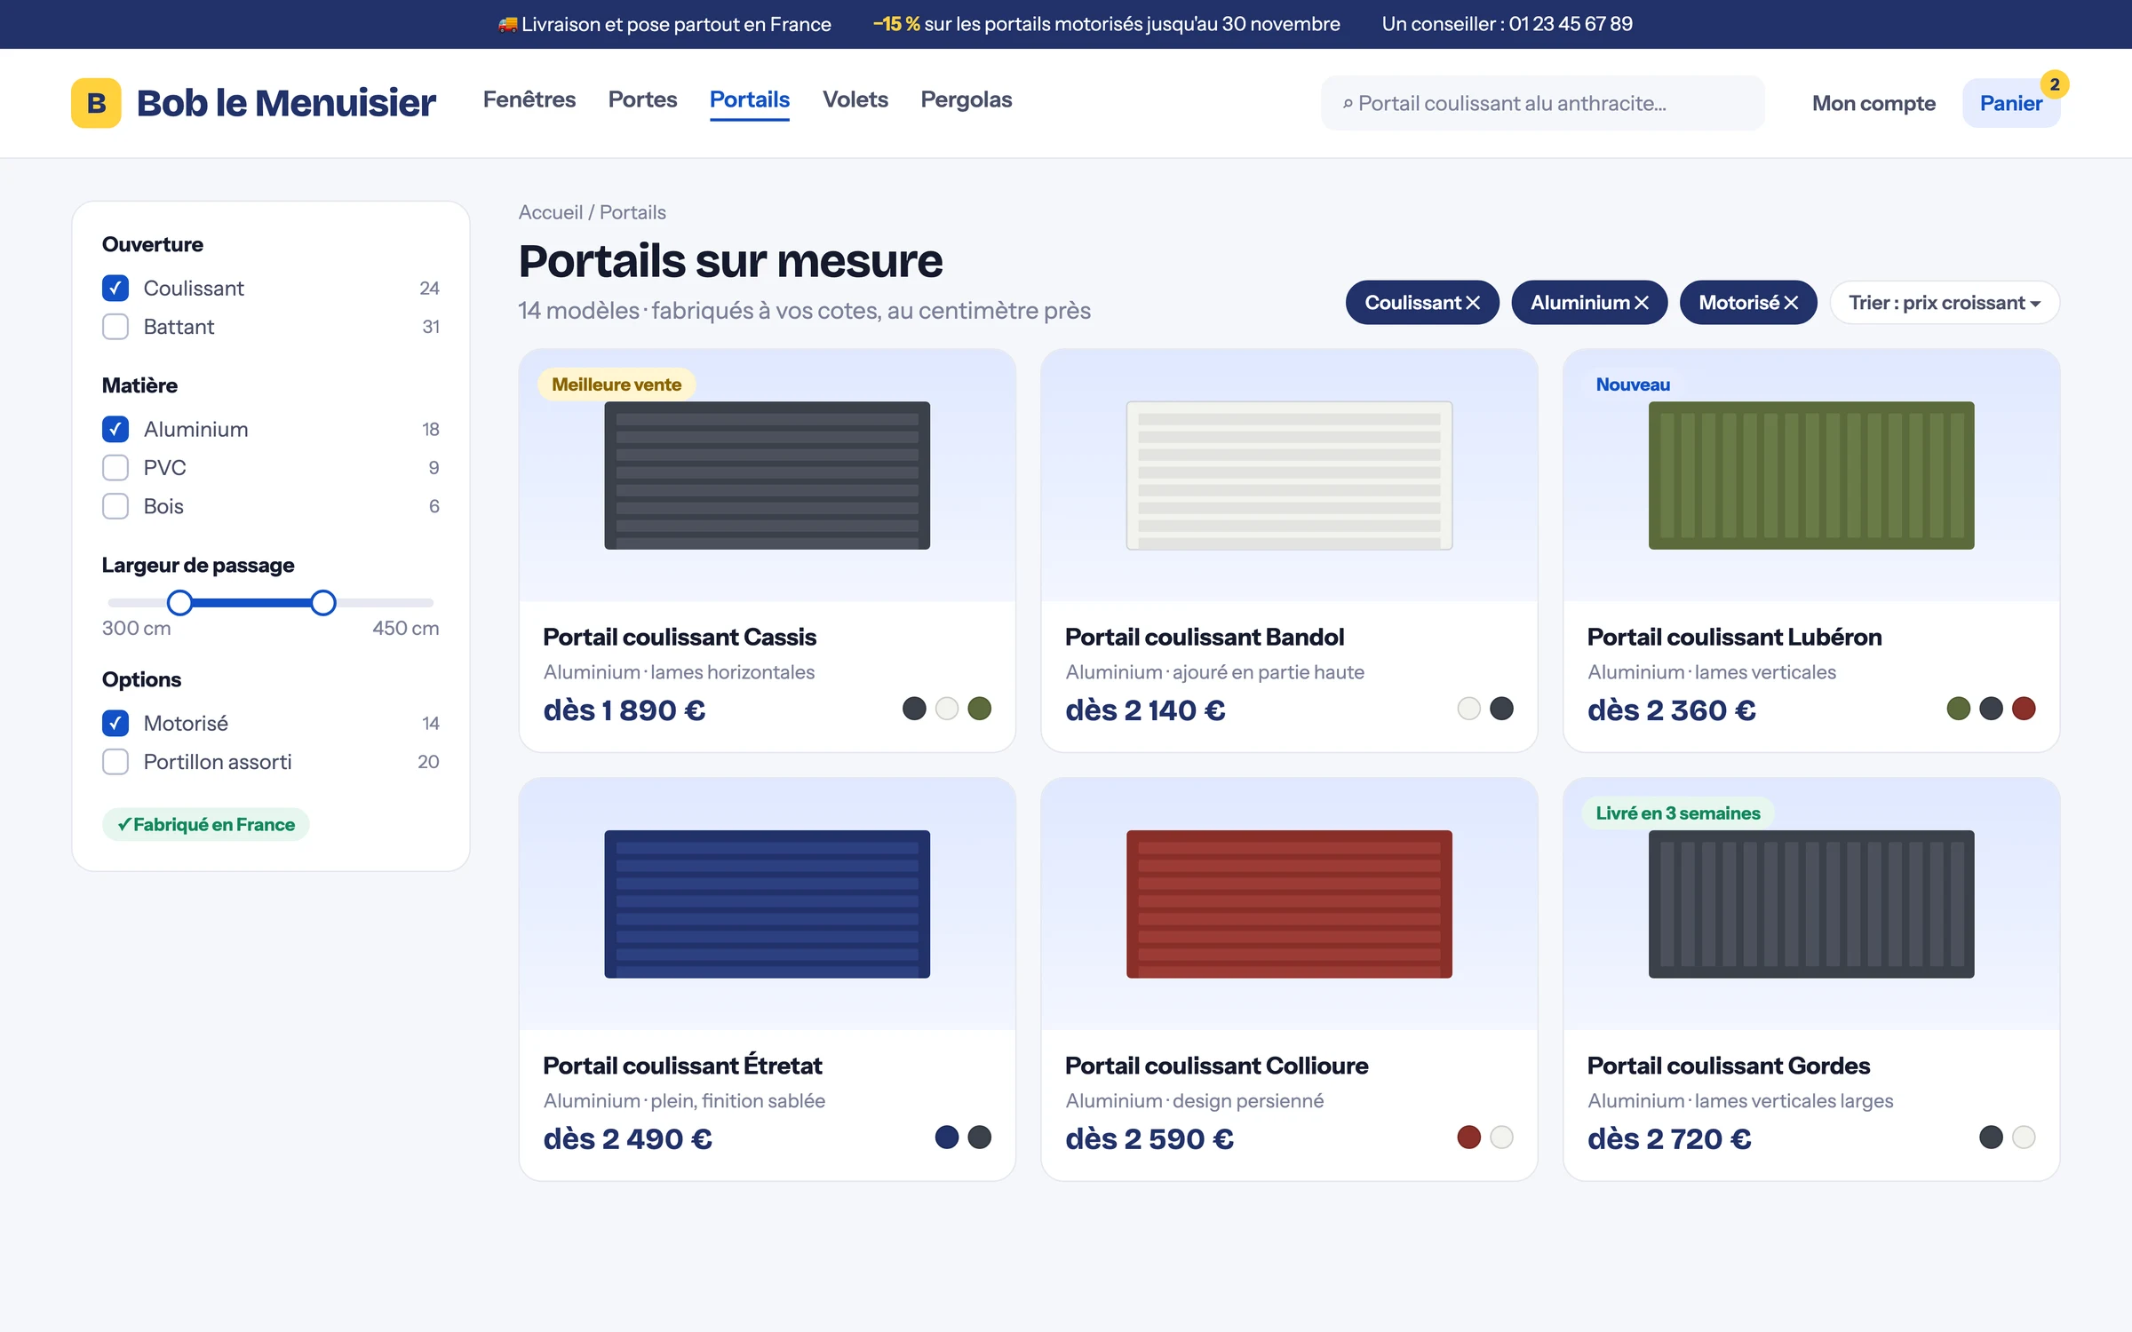
Task: Choose white swatch on Bandol gate
Action: [1469, 709]
